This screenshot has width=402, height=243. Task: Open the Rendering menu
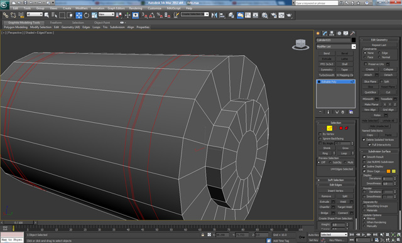tap(136, 8)
